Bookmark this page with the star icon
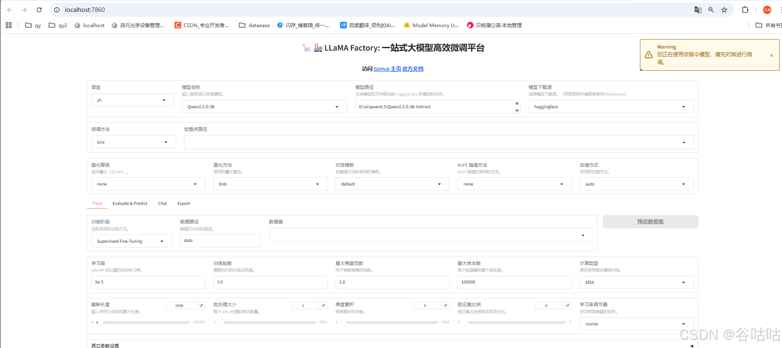Image resolution: width=782 pixels, height=348 pixels. 724,10
